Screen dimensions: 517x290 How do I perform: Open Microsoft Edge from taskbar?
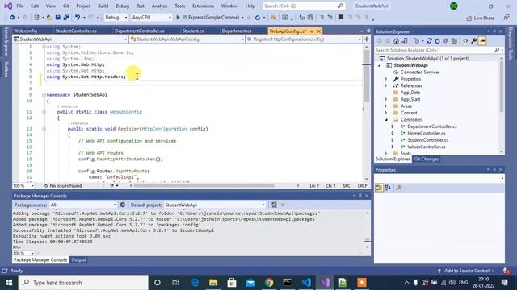coord(195,283)
